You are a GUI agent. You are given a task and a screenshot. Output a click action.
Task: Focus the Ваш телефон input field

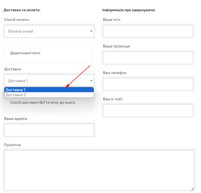coord(148,84)
